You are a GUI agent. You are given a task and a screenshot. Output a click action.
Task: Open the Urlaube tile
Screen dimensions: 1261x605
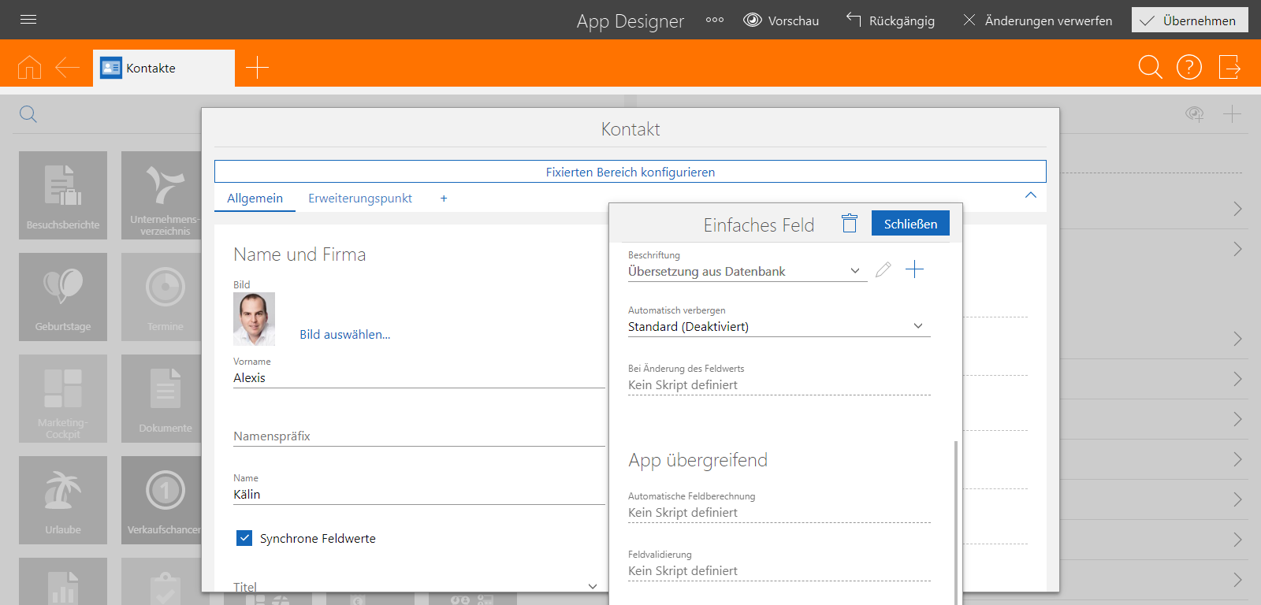(63, 500)
